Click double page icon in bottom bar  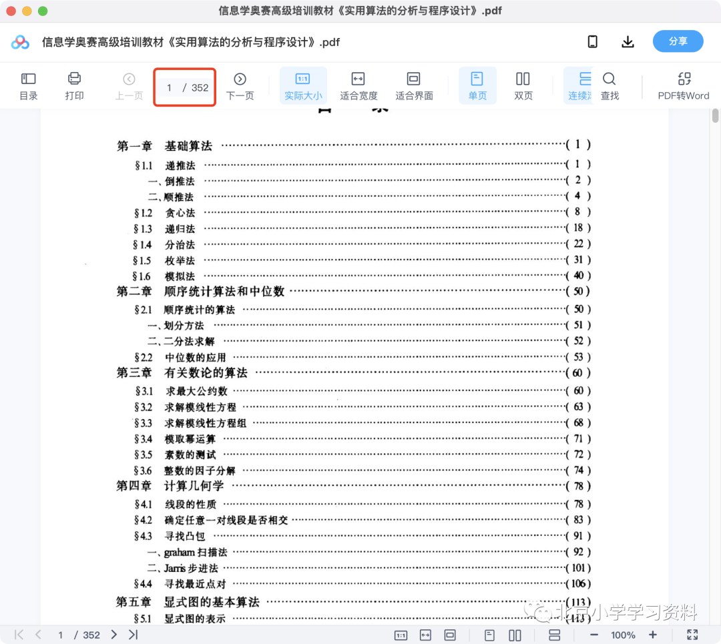pyautogui.click(x=515, y=635)
